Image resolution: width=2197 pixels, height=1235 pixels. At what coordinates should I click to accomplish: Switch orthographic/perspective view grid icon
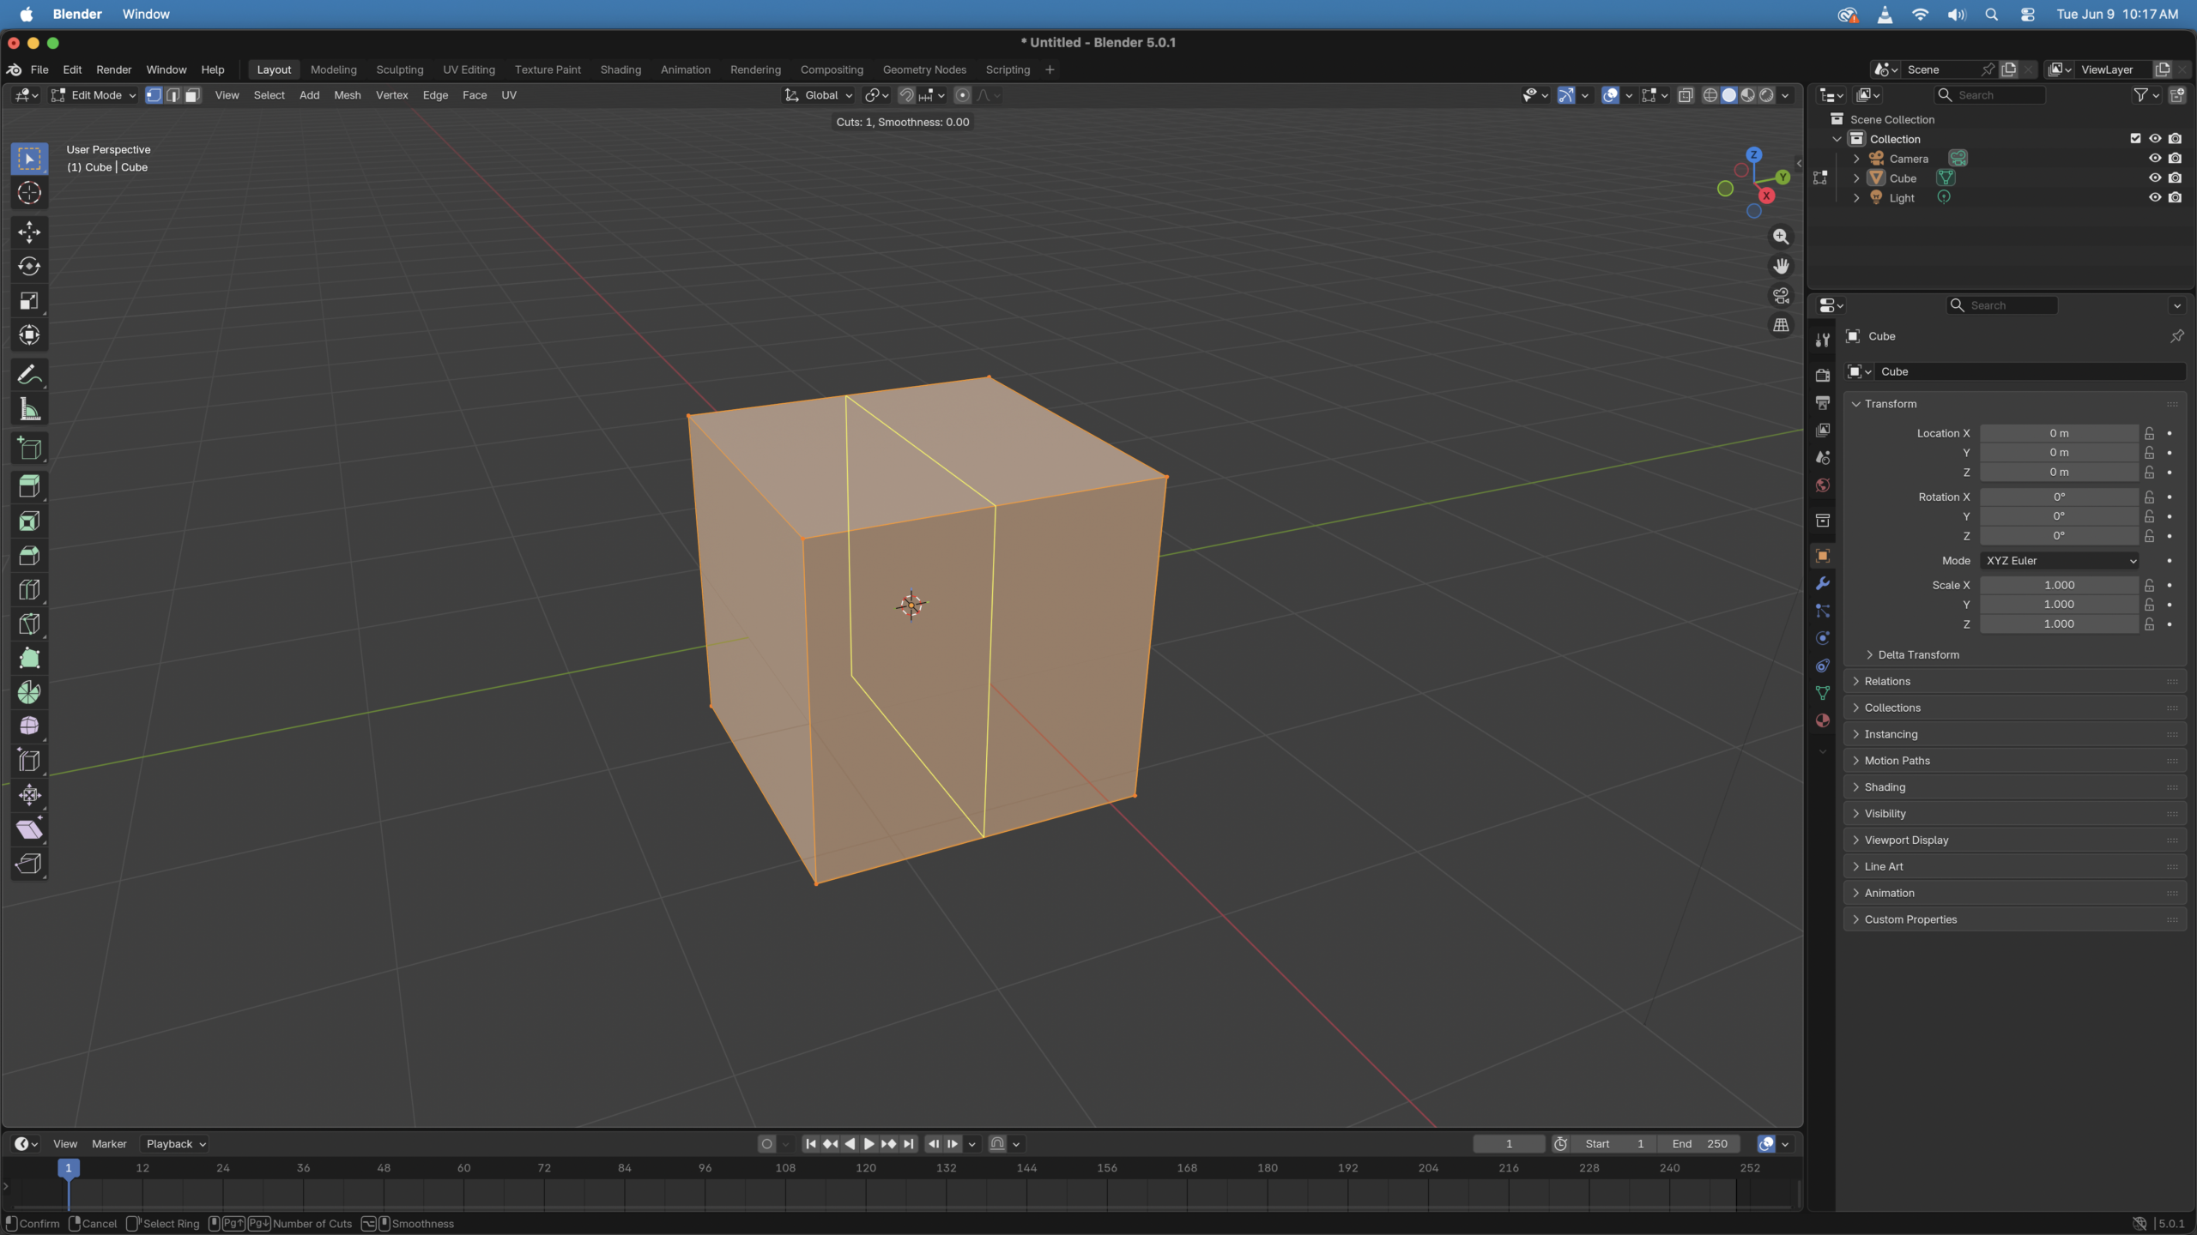click(1781, 325)
